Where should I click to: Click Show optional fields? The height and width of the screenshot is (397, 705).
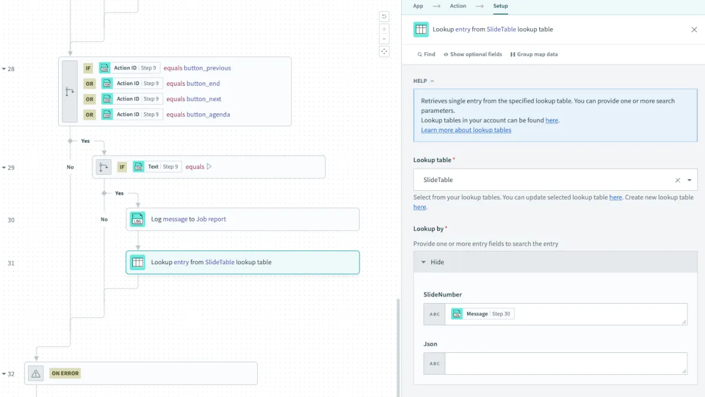(x=473, y=54)
